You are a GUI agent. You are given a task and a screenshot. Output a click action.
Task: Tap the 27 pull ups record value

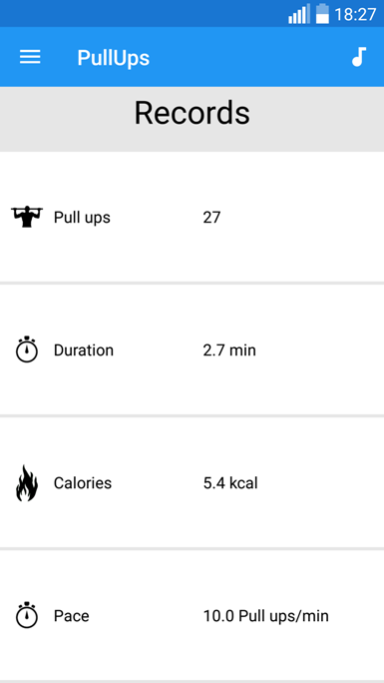(211, 218)
